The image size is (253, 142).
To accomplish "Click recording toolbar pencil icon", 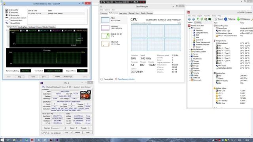I will [137, 2].
